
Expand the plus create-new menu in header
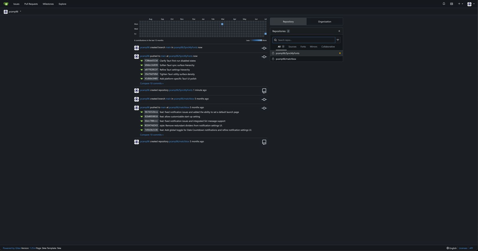click(460, 4)
